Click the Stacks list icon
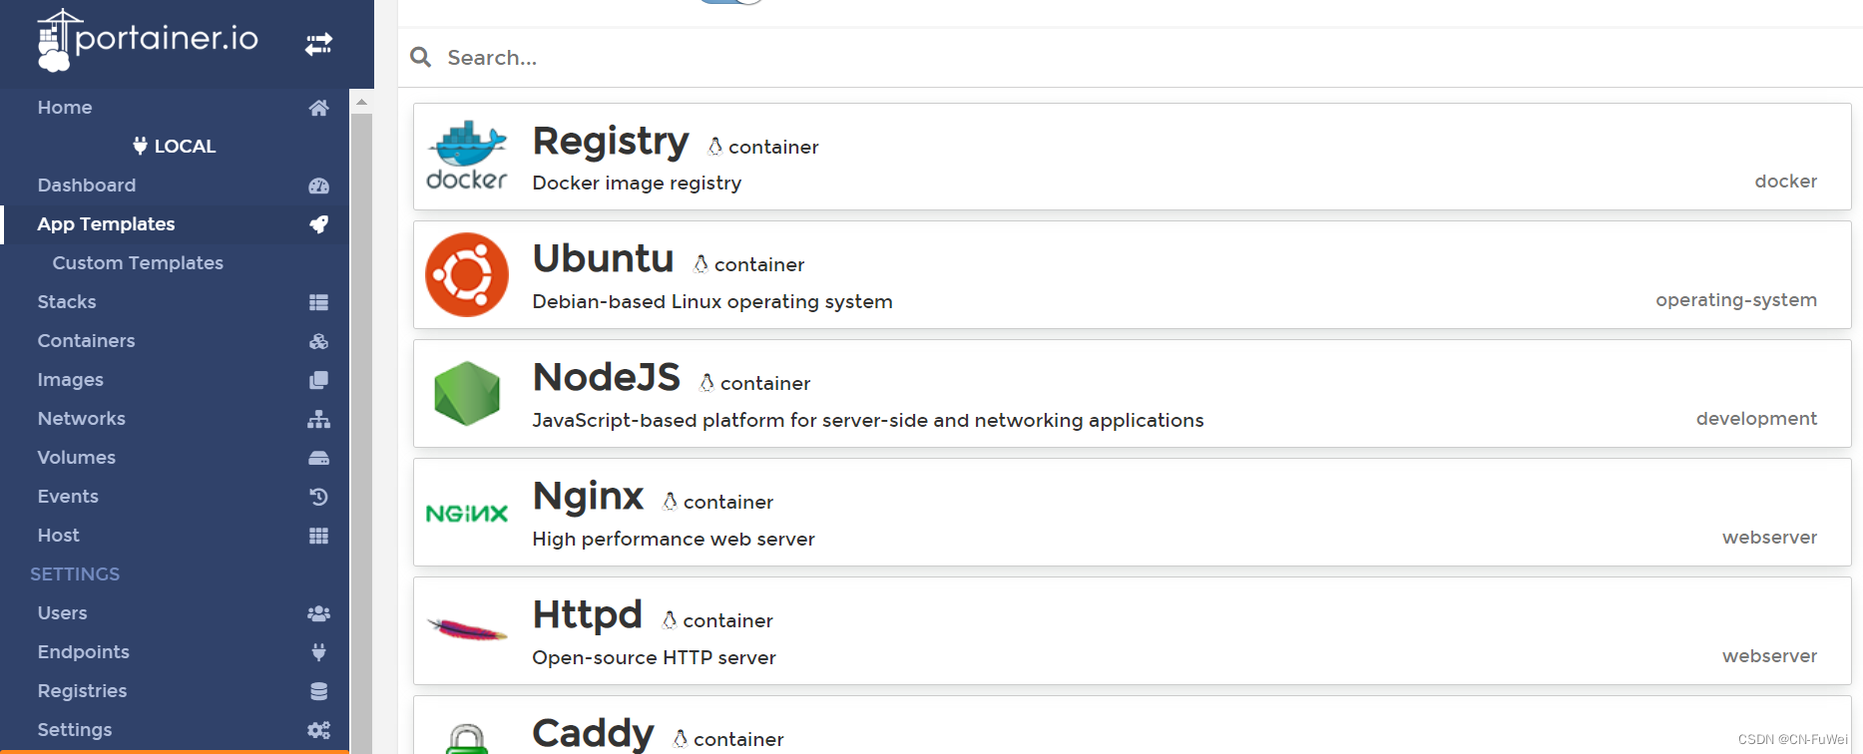Screen dimensions: 1863x754 pyautogui.click(x=318, y=302)
